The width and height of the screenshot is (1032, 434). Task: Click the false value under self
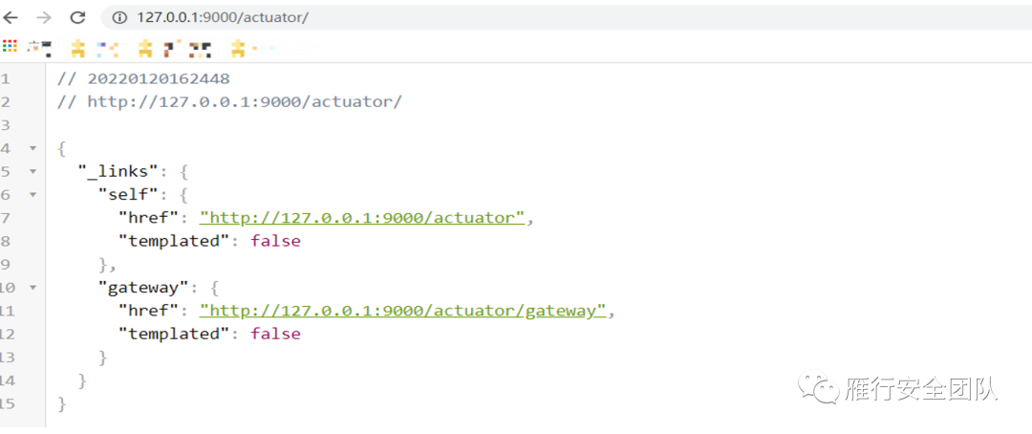275,241
